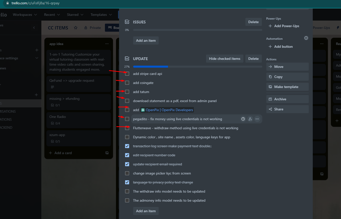Viewport: 341px width, 219px height.
Task: Click the info icon beside Automation
Action: point(306,38)
